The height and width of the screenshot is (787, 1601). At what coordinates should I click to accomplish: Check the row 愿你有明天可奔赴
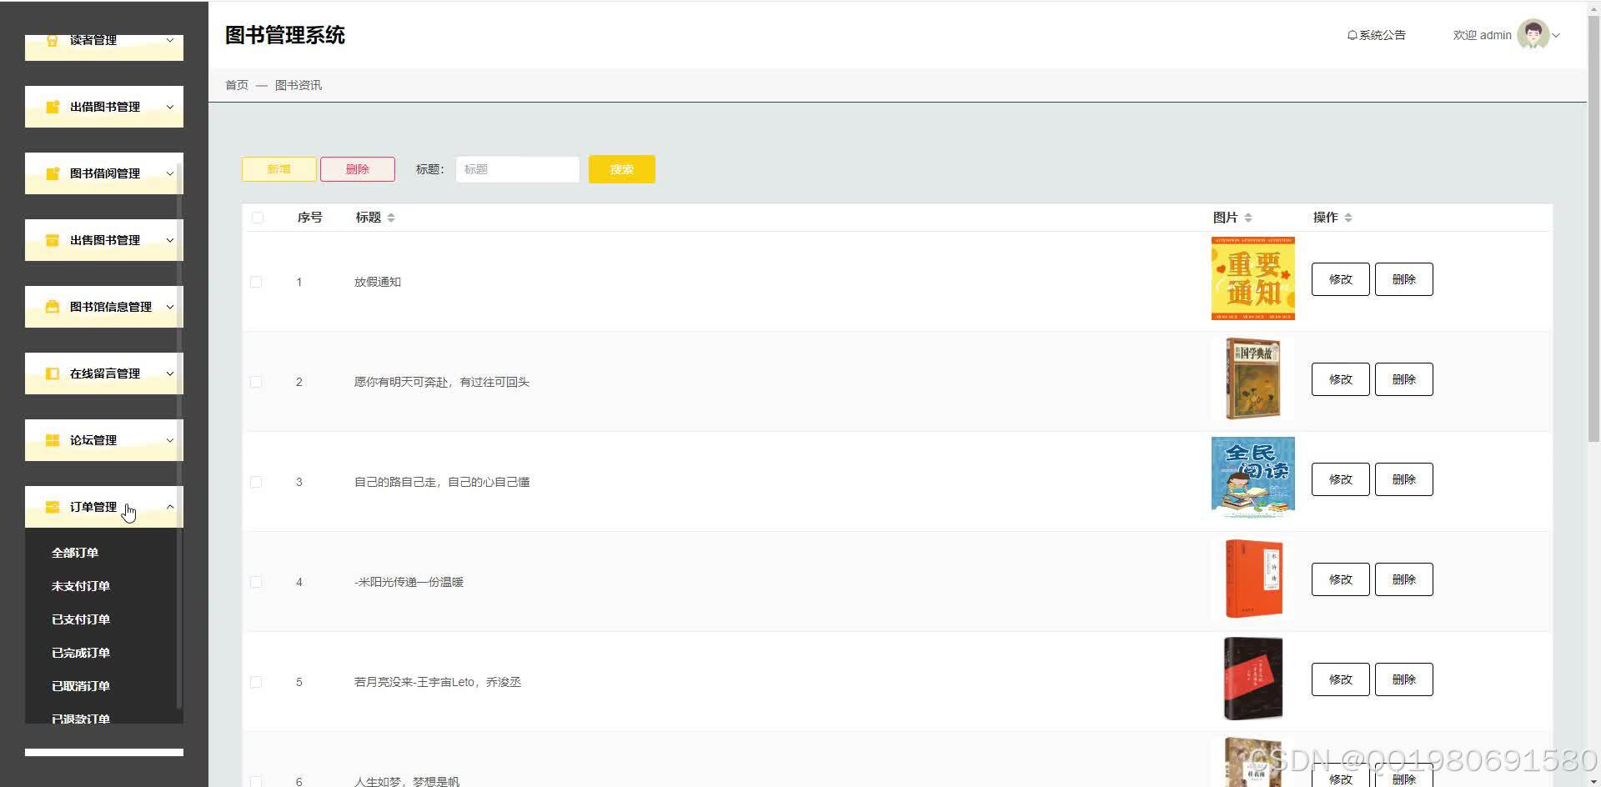click(256, 382)
